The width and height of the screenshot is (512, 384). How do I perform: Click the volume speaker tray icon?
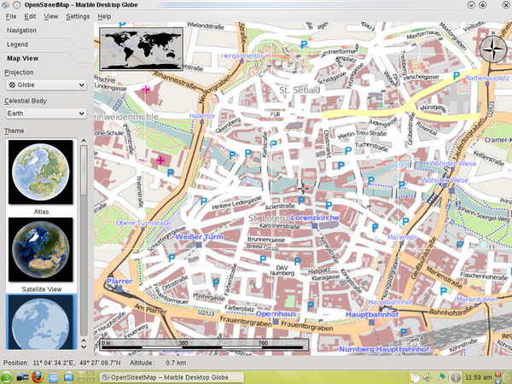coord(428,377)
